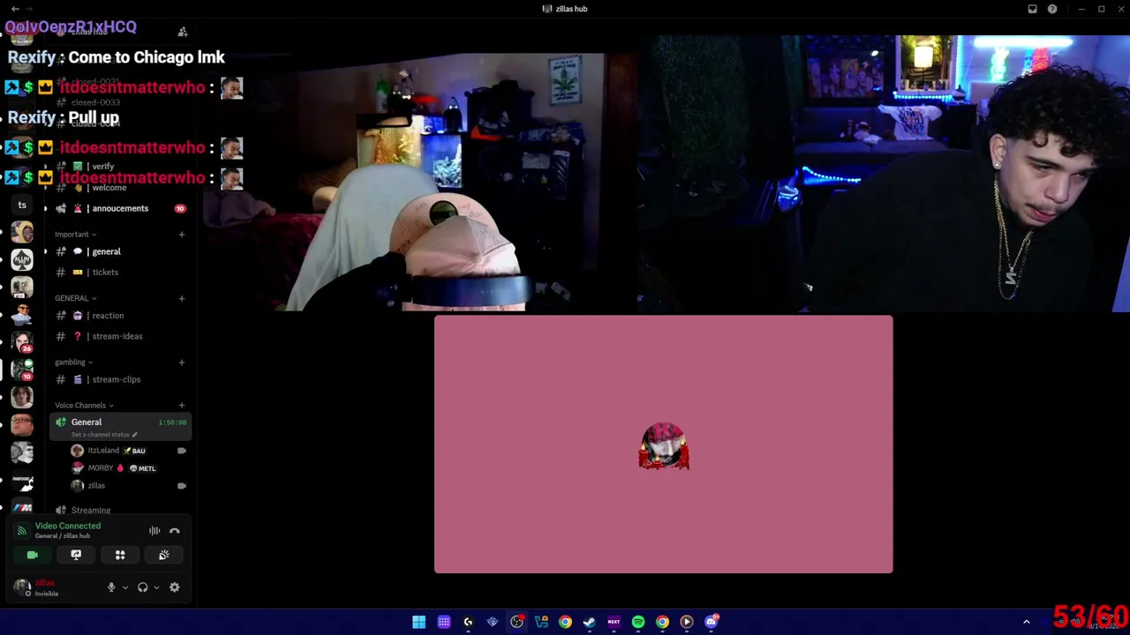Show hidden system tray icons
This screenshot has height=635, width=1130.
(1026, 622)
